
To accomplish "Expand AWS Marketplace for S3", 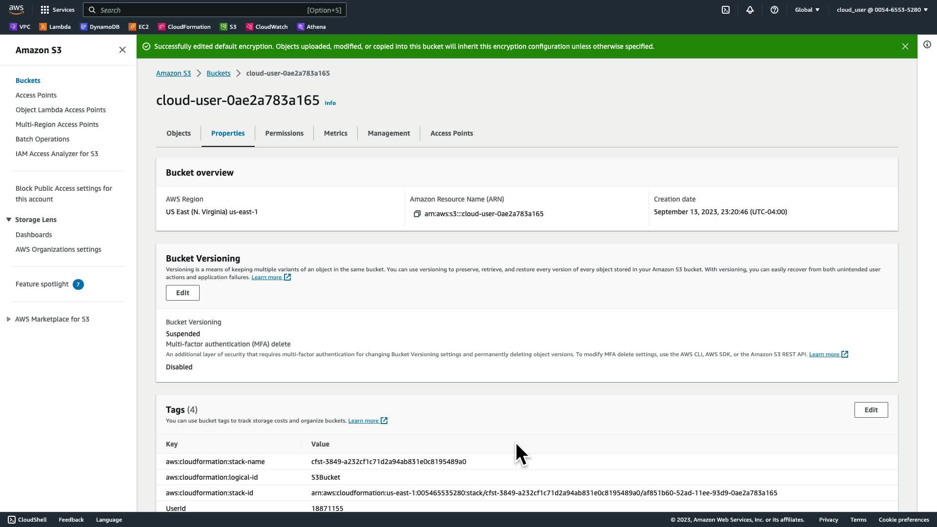I will pyautogui.click(x=9, y=319).
